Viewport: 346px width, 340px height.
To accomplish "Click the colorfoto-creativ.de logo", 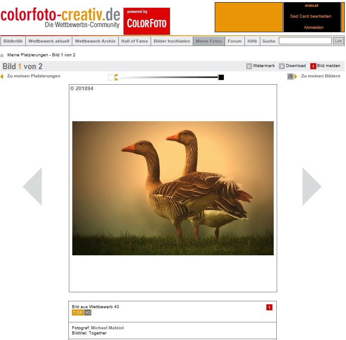I will click(60, 18).
